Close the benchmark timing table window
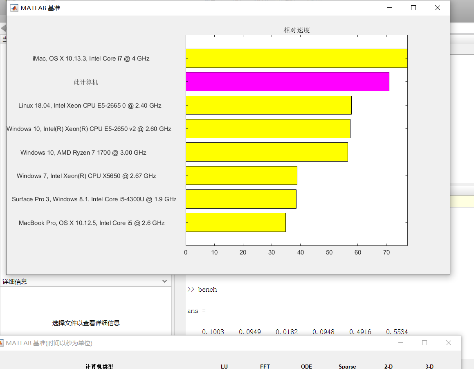474x369 pixels. tap(449, 343)
